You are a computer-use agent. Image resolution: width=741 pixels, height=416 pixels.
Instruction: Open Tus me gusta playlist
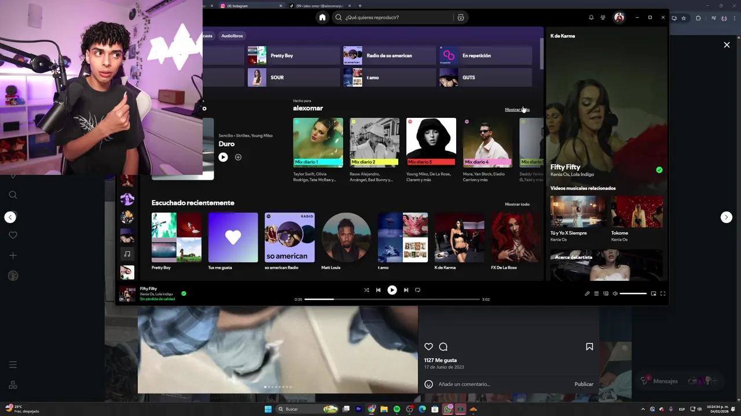[233, 242]
